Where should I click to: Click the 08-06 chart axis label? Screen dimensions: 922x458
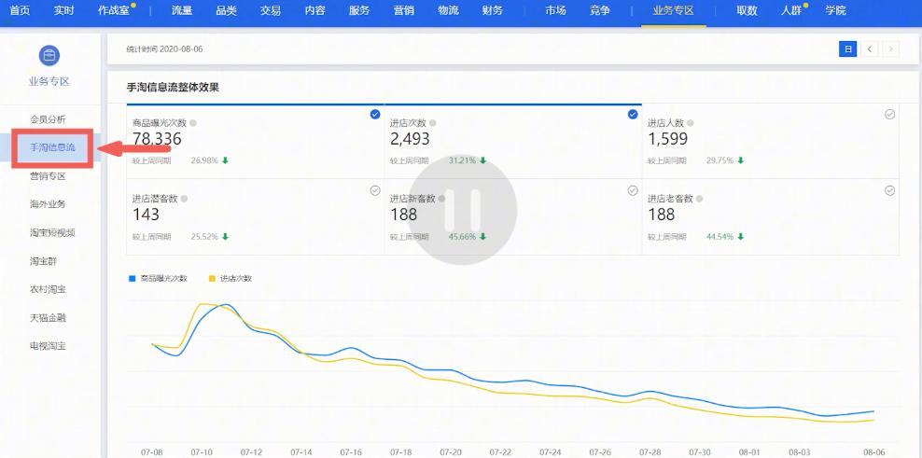pos(873,452)
